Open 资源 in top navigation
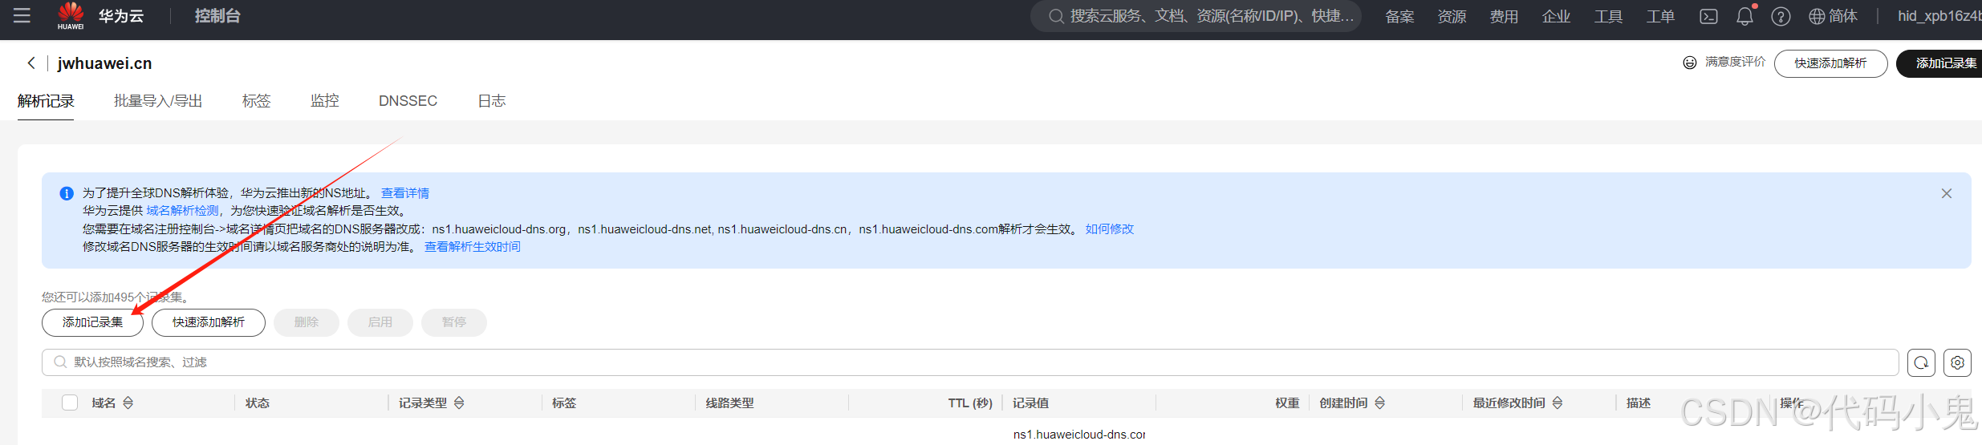The height and width of the screenshot is (445, 1982). coord(1452,16)
